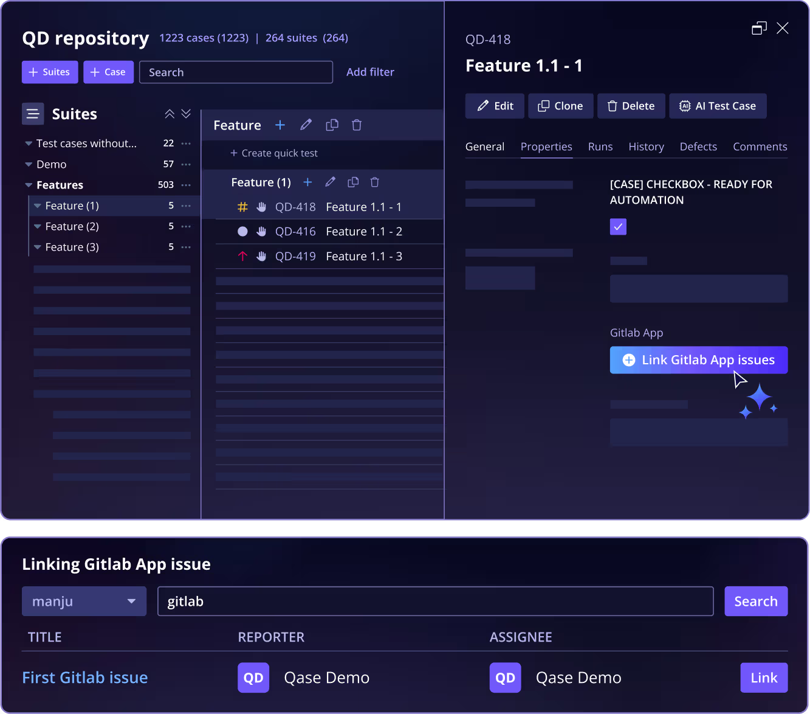Click the red priority arrow on QD-419
This screenshot has height=714, width=810.
[x=242, y=256]
